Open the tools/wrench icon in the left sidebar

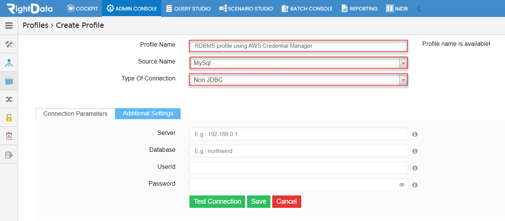(x=9, y=44)
